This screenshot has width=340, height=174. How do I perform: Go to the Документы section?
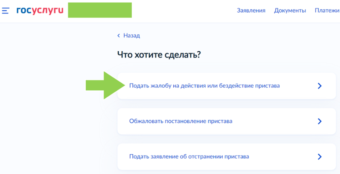pos(290,10)
